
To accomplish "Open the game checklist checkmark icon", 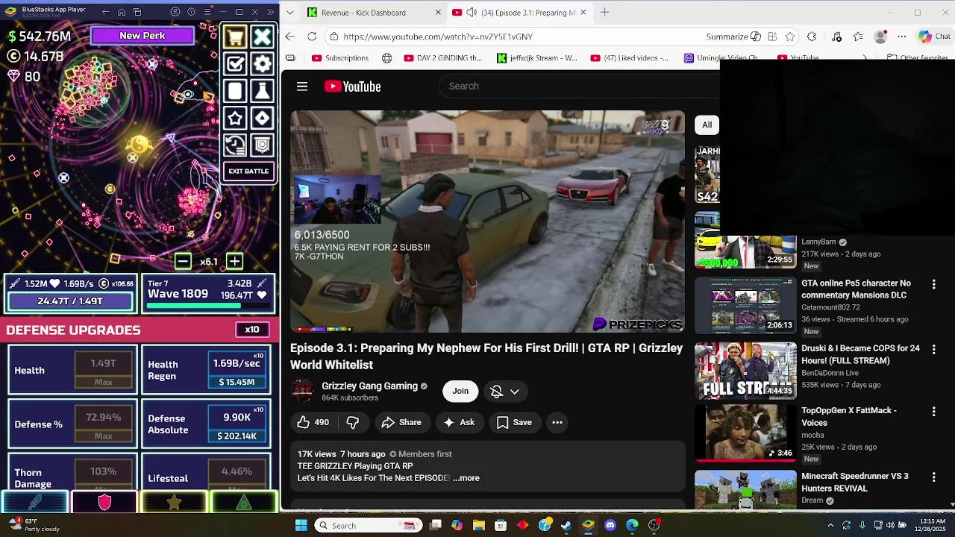I will click(x=235, y=64).
